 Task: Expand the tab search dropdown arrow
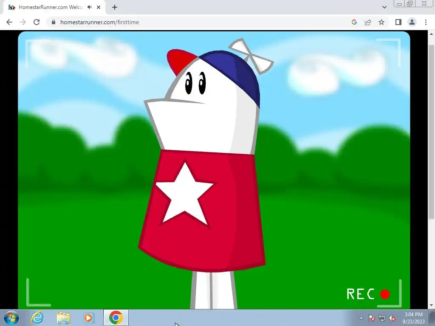point(384,7)
